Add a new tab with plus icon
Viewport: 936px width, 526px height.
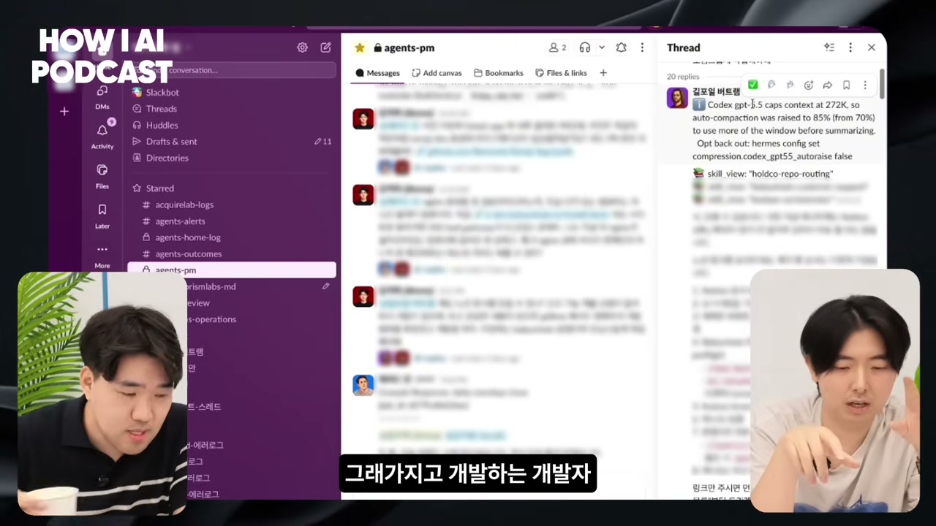(x=603, y=73)
